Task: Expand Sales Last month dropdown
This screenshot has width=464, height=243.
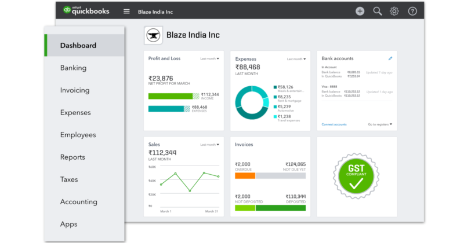Action: coord(209,145)
